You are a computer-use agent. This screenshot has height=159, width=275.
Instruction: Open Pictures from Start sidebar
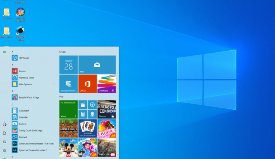5,142
